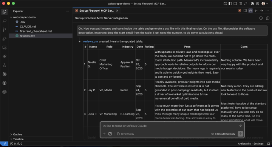Send message with up arrow button
Viewport: 272px width, 147px height.
click(x=240, y=134)
